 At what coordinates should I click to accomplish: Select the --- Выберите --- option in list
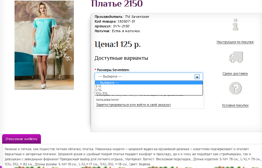(x=149, y=83)
